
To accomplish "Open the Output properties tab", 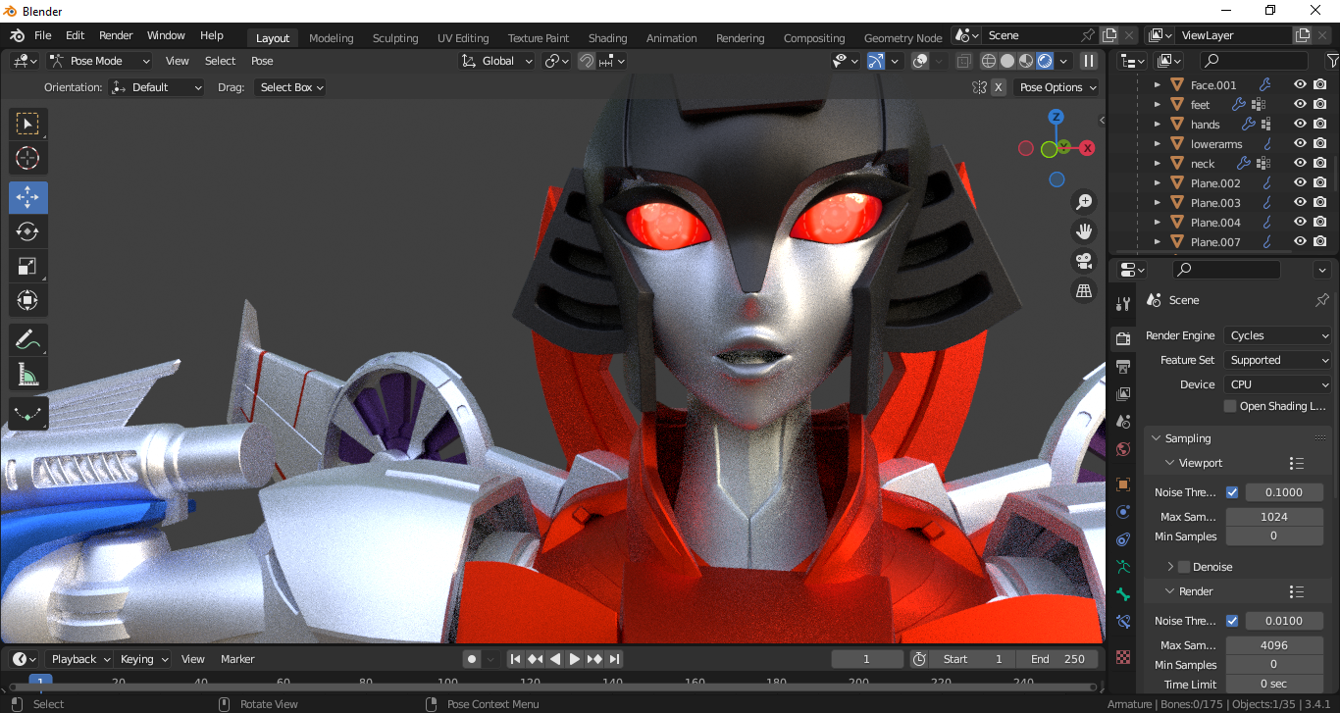I will [1123, 367].
